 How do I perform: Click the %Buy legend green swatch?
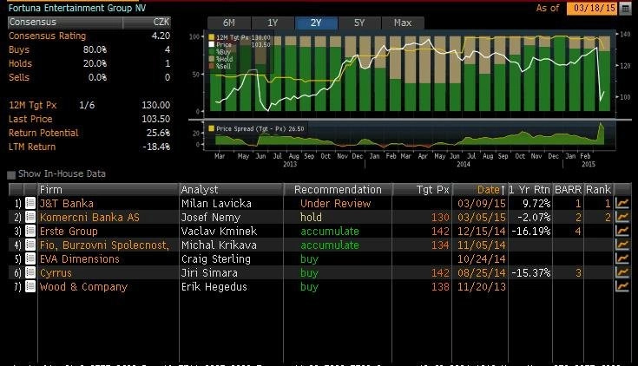coord(211,52)
